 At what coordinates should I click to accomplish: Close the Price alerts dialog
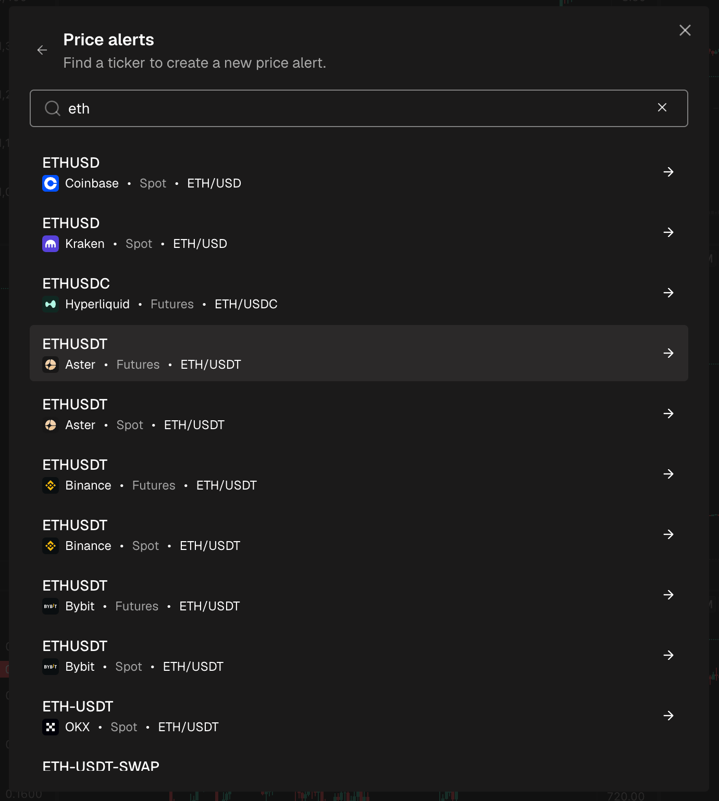(685, 30)
